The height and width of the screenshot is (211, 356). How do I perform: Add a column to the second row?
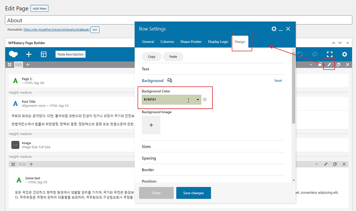pos(31,164)
